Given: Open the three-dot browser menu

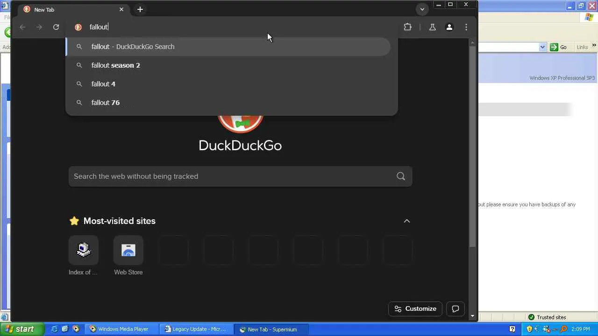Looking at the screenshot, I should pyautogui.click(x=466, y=27).
